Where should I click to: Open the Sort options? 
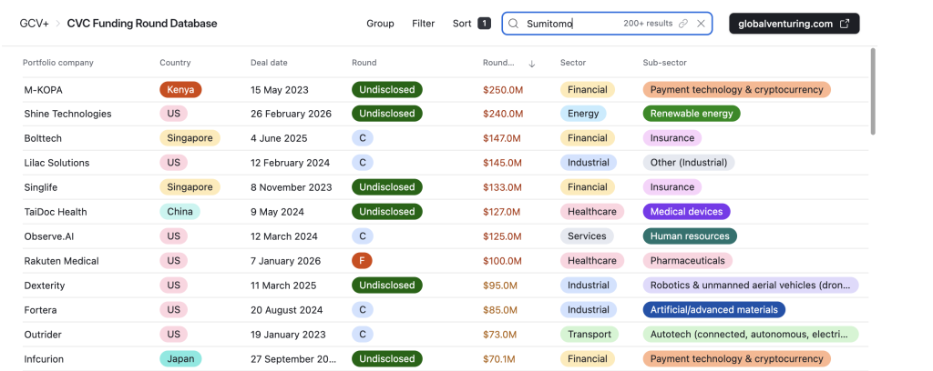(462, 24)
